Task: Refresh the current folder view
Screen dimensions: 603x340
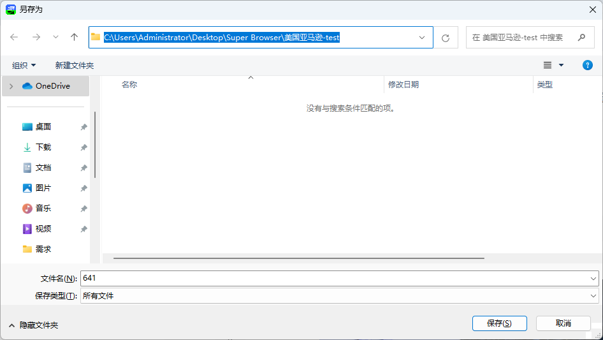Action: tap(446, 38)
